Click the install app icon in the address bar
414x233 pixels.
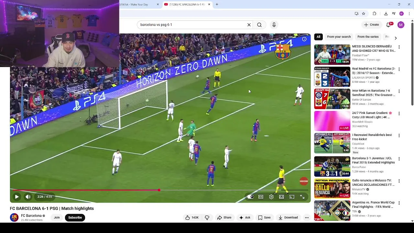click(x=356, y=14)
